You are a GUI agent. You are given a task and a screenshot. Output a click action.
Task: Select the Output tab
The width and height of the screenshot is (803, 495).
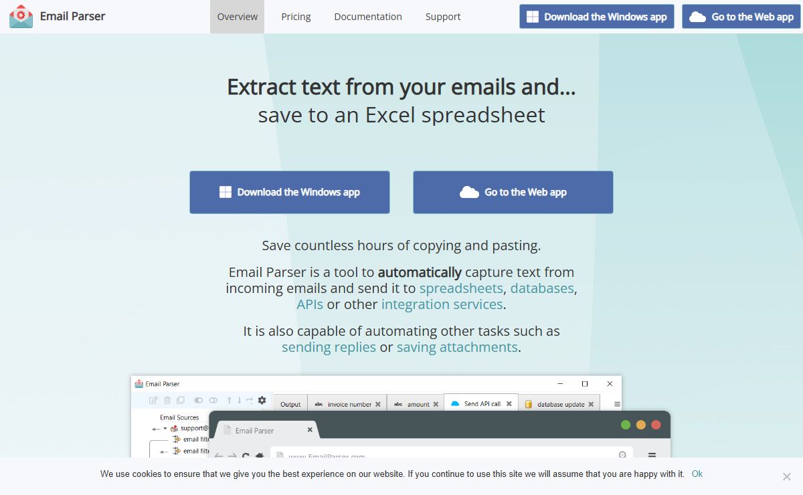click(x=290, y=404)
